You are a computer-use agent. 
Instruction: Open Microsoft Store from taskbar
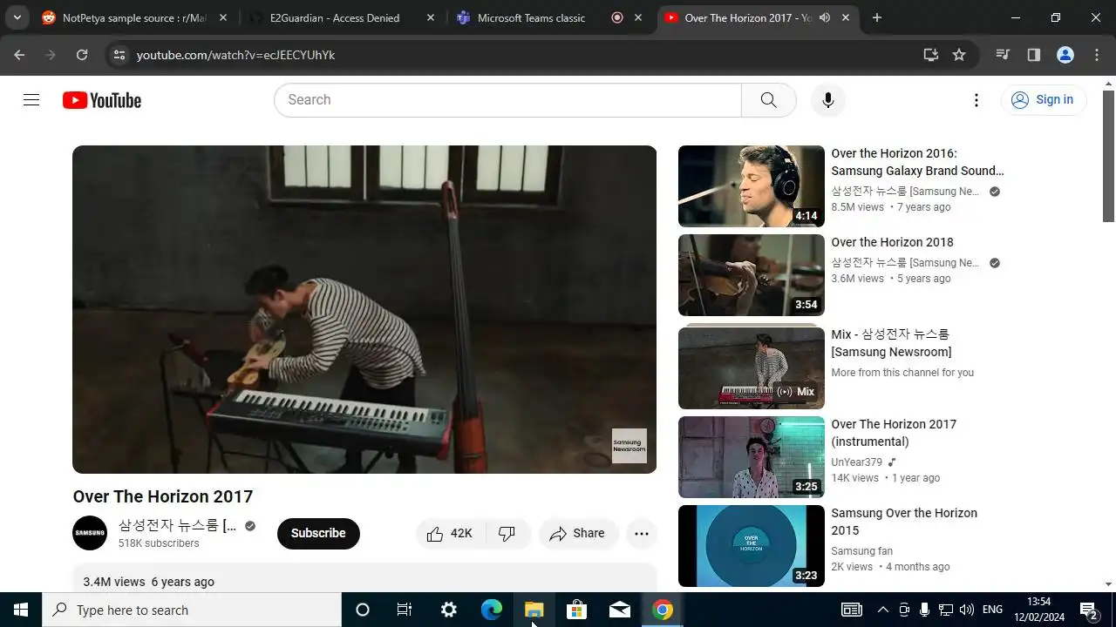[x=577, y=610]
